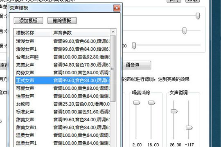Select the 温柔女声 template row
The image size is (221, 147).
click(x=62, y=135)
